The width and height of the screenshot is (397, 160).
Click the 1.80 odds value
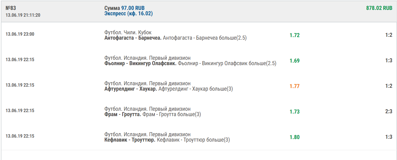(x=294, y=137)
